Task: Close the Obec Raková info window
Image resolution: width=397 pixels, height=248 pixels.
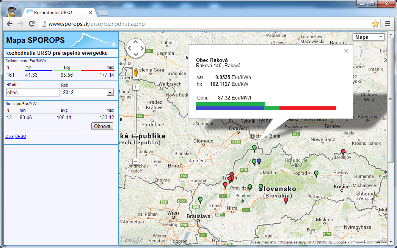Action: point(346,51)
